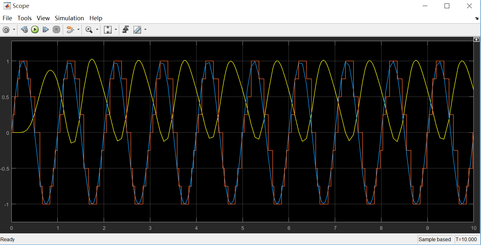Open the Zoom tool dropdown arrow
The width and height of the screenshot is (481, 245).
[97, 30]
